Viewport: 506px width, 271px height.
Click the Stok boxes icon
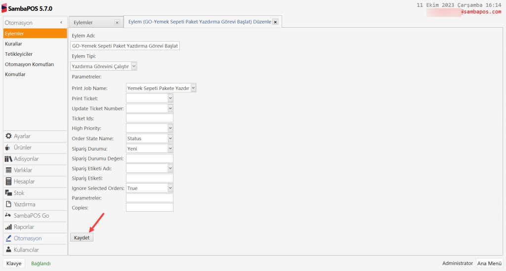coord(8,193)
